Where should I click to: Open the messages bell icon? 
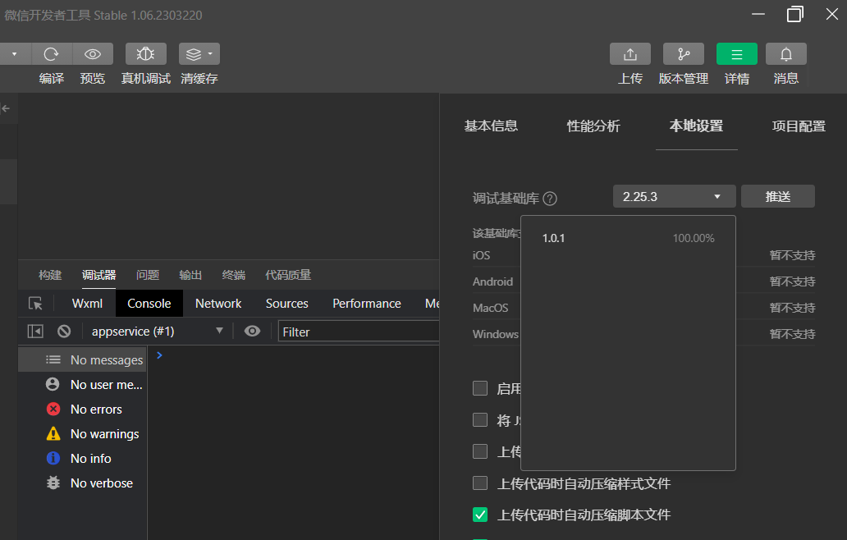[x=786, y=54]
